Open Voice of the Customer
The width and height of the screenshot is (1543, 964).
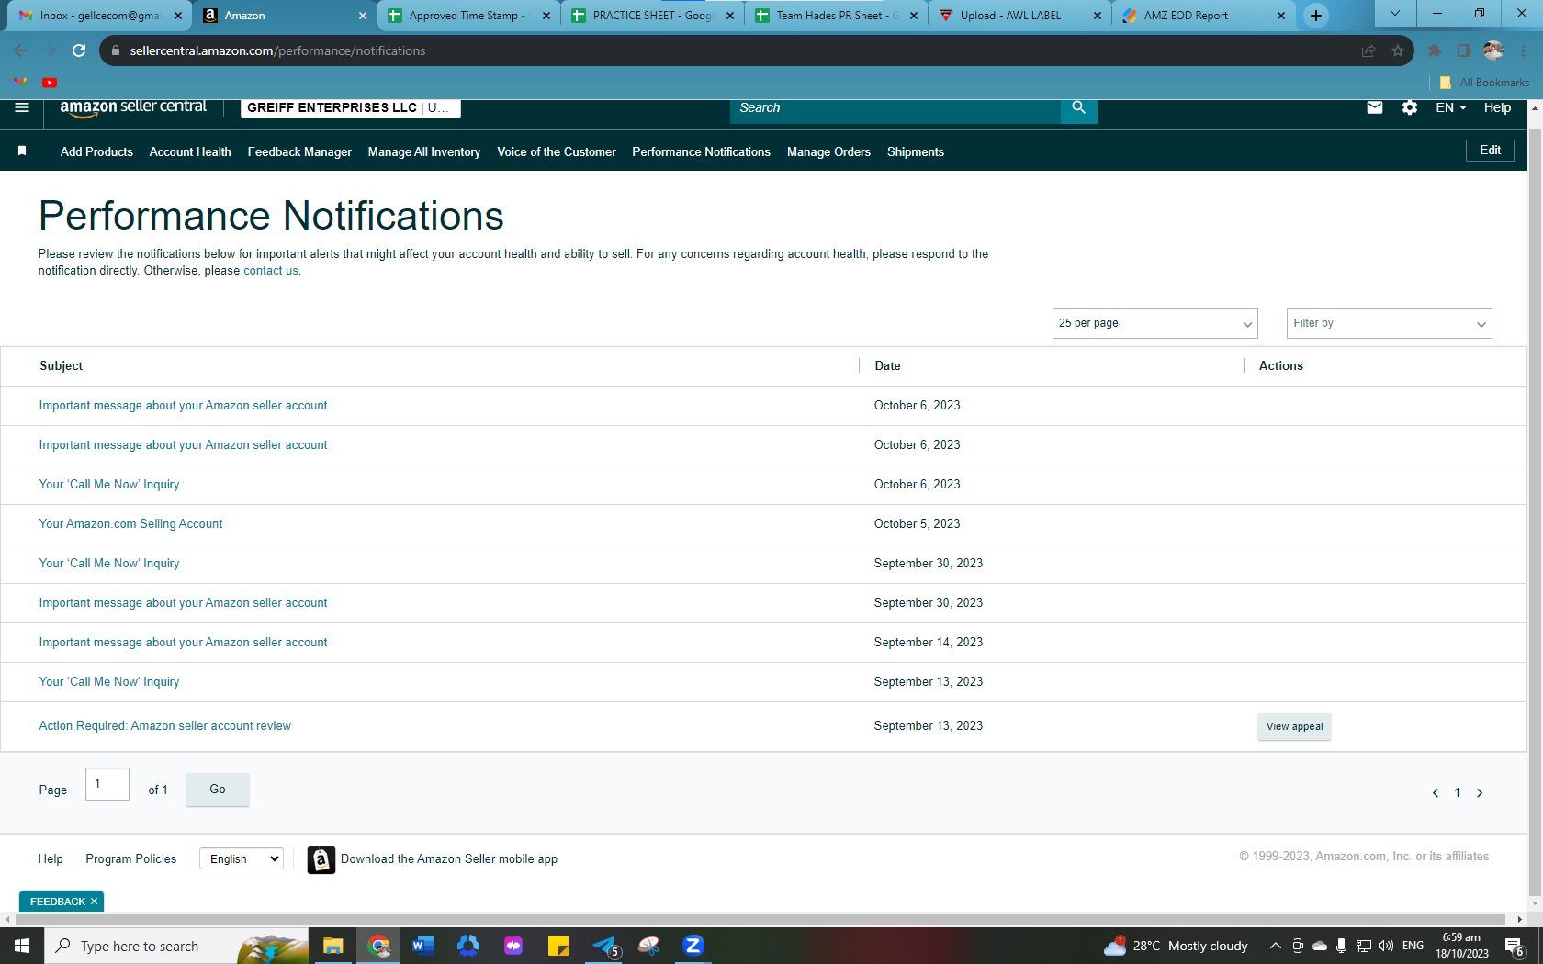(557, 151)
